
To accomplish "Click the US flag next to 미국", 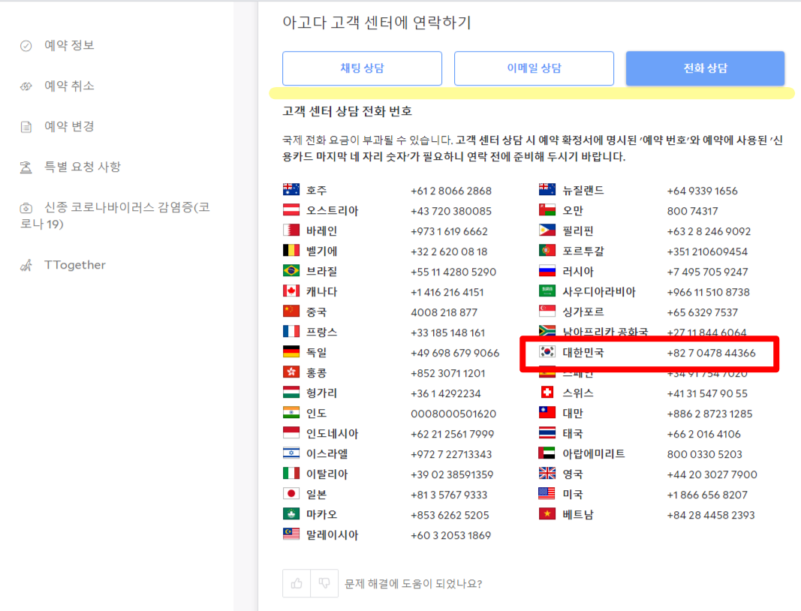I will (x=547, y=493).
